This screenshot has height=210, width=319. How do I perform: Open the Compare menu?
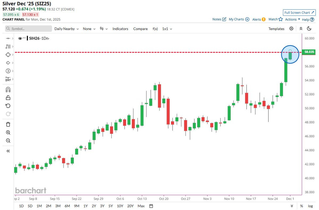pyautogui.click(x=140, y=29)
